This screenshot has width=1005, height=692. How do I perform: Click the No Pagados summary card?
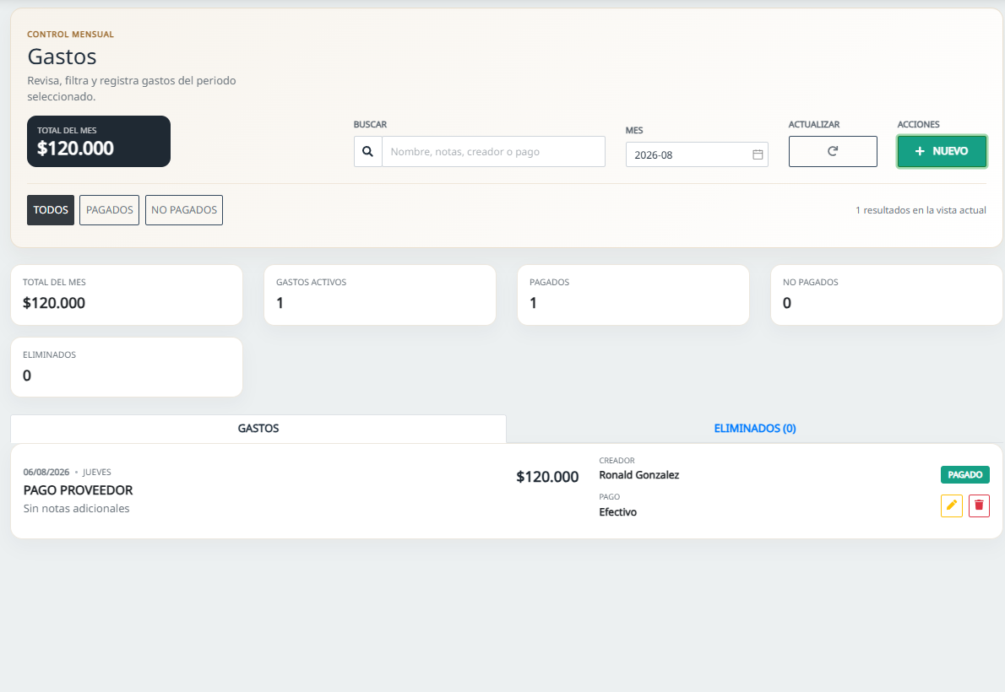click(x=887, y=295)
